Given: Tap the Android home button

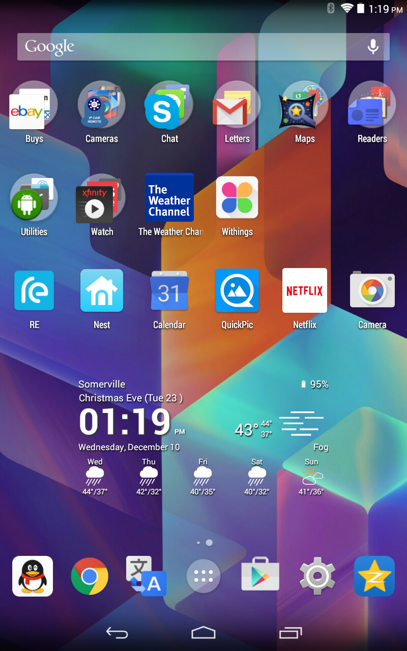Looking at the screenshot, I should 203,633.
